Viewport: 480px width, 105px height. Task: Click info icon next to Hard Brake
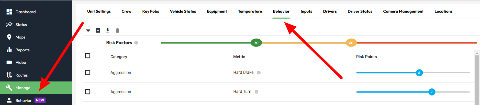259,73
